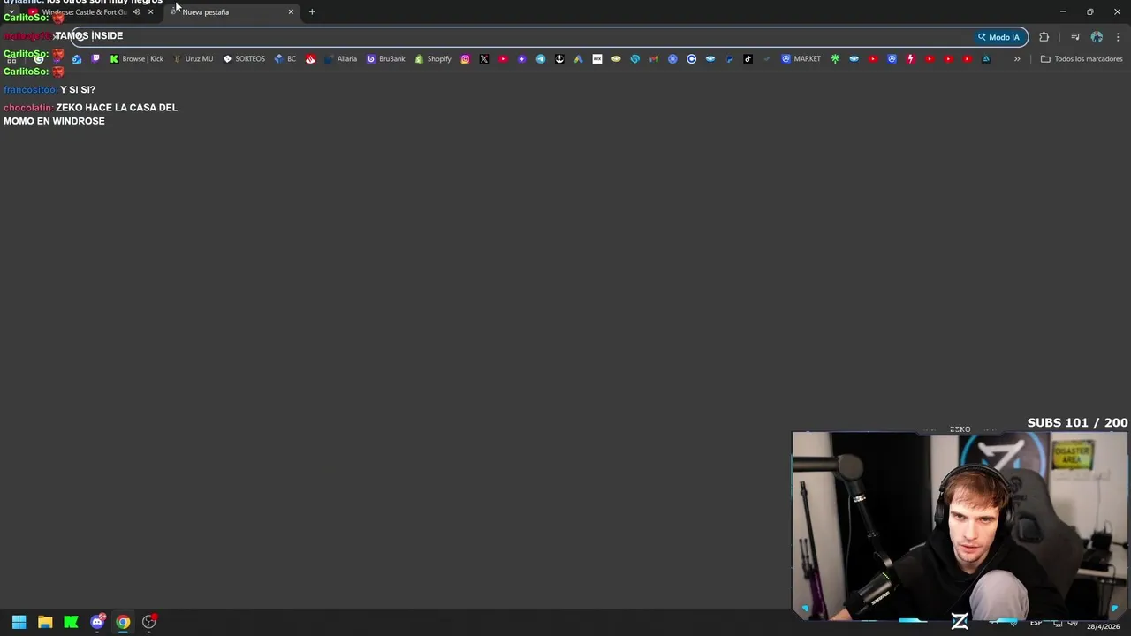This screenshot has height=636, width=1131.
Task: Open the Chrome profile avatar
Action: point(1097,37)
